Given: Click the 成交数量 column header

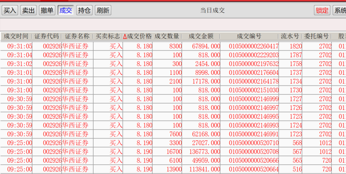Looking at the screenshot, I should click(x=167, y=36).
